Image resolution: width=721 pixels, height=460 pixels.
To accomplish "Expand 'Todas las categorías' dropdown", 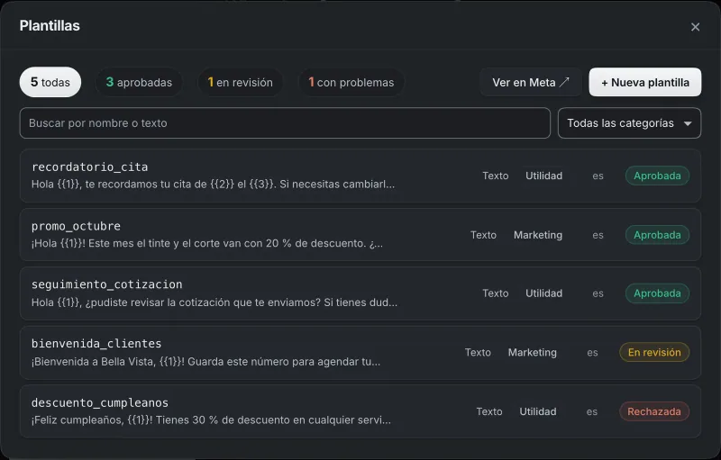I will [x=629, y=123].
